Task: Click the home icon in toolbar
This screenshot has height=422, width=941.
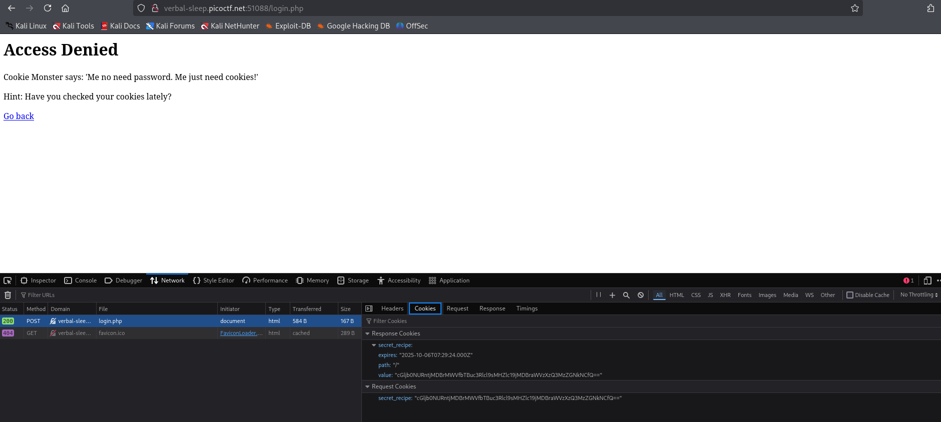Action: [65, 8]
